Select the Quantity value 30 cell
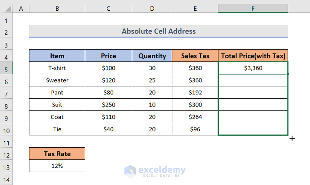 tap(152, 68)
